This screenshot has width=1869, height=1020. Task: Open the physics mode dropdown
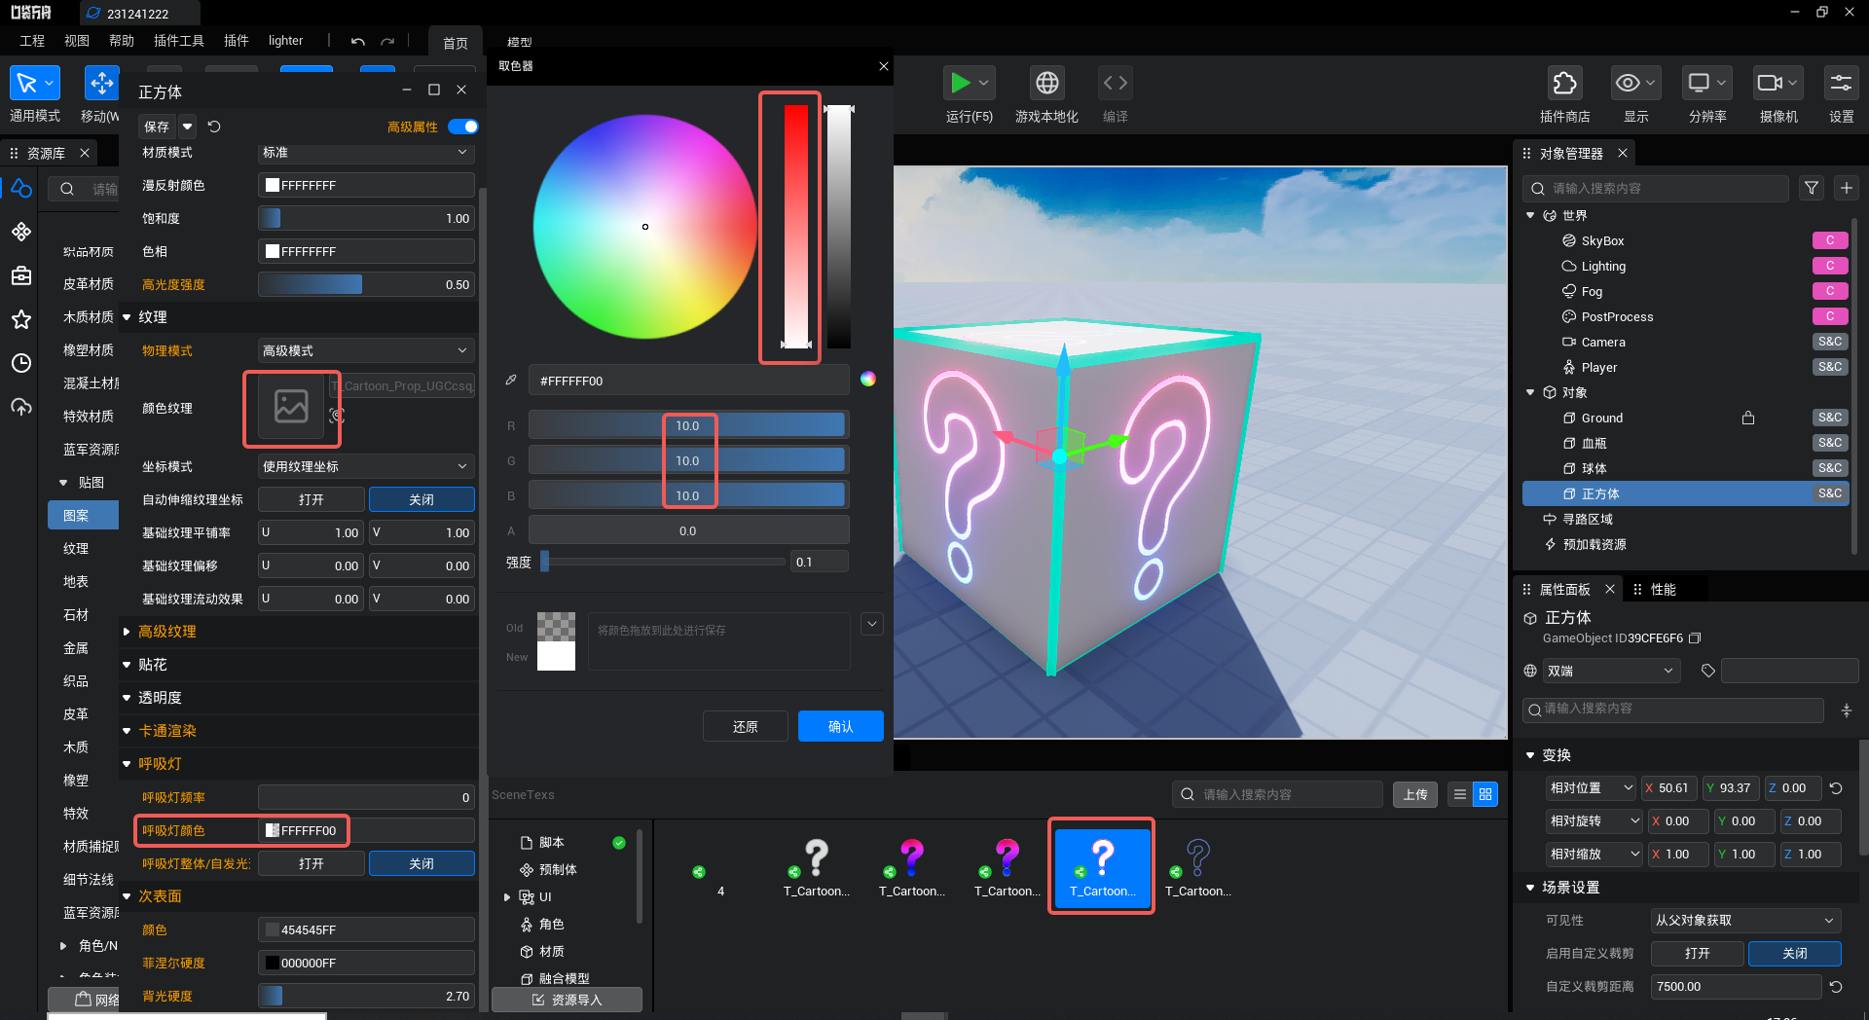(366, 350)
